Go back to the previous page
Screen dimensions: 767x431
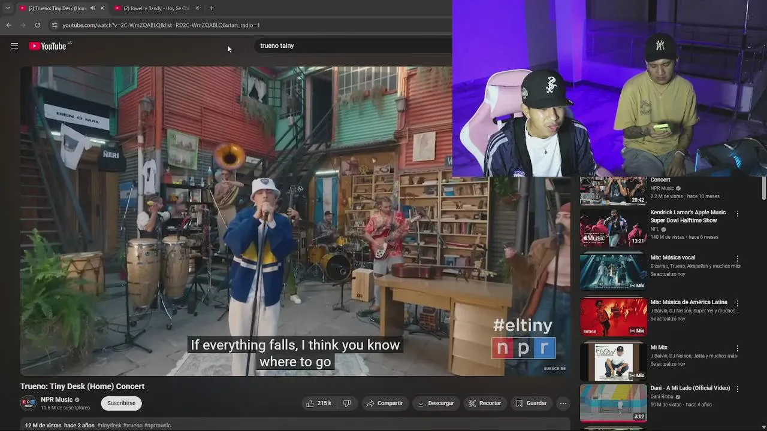(8, 25)
